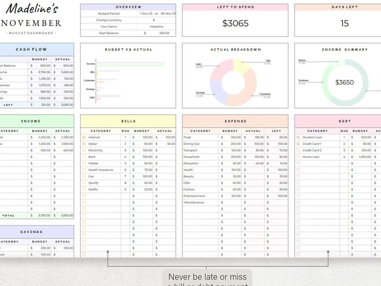381x286 pixels.
Task: Tick the Rent bill checkbox
Action: (x=84, y=157)
